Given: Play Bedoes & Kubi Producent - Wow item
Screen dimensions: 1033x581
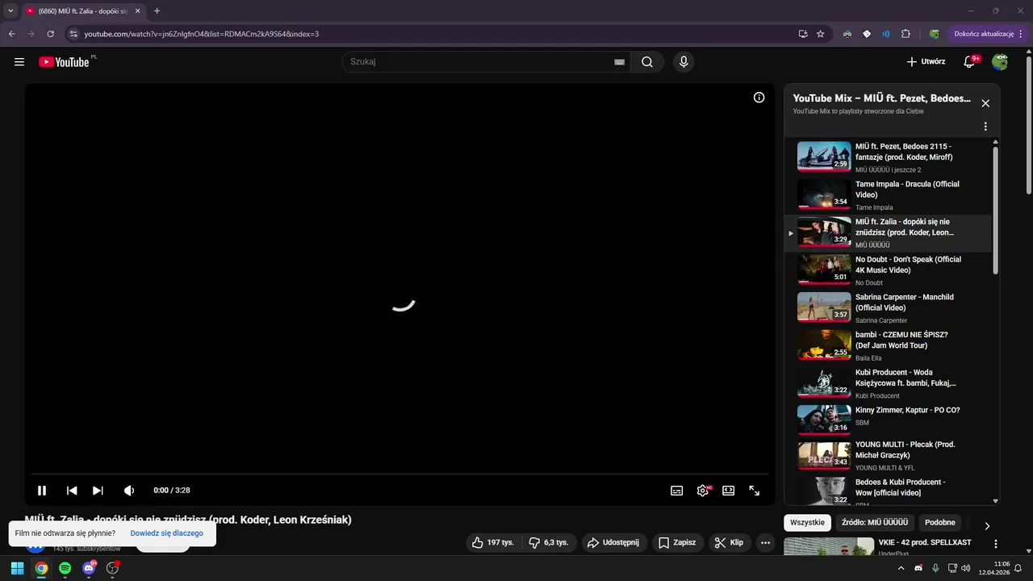Looking at the screenshot, I should [888, 491].
